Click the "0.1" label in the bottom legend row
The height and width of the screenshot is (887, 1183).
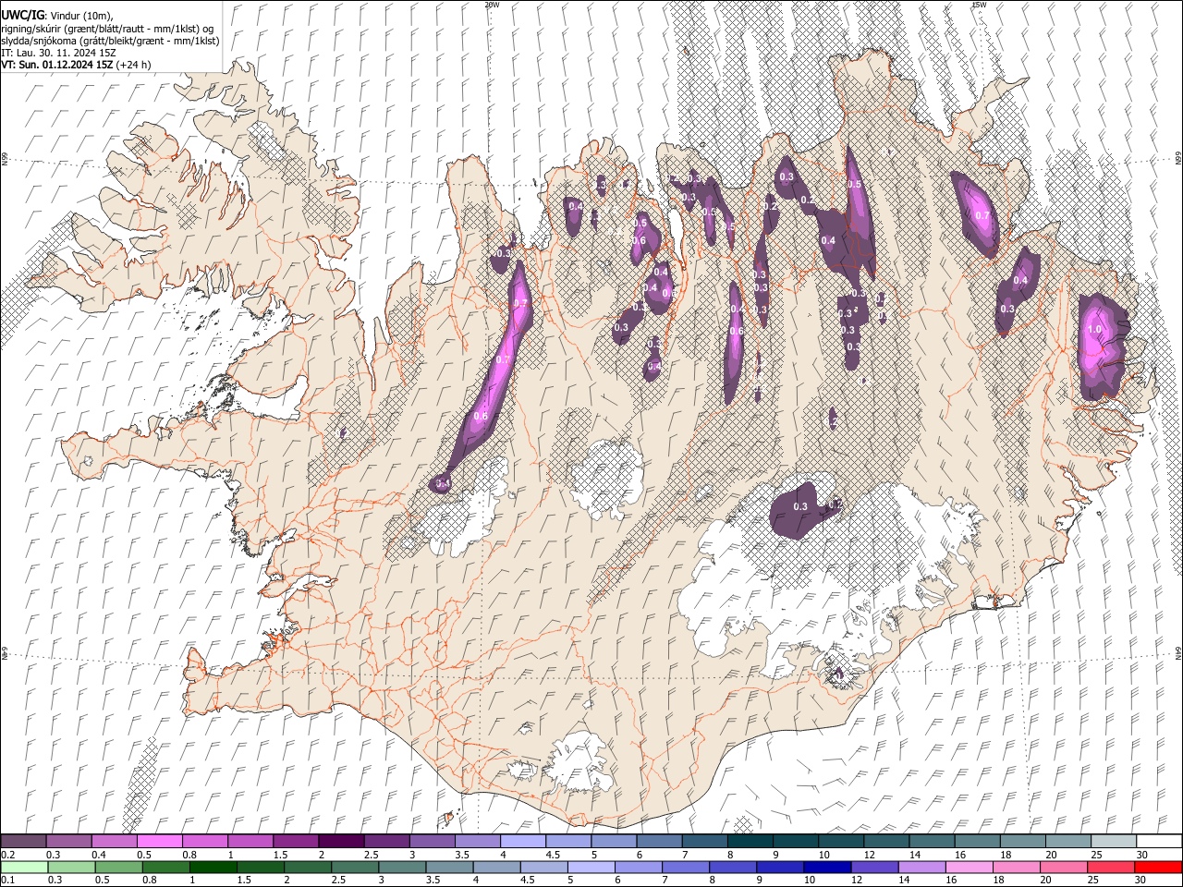tap(7, 880)
